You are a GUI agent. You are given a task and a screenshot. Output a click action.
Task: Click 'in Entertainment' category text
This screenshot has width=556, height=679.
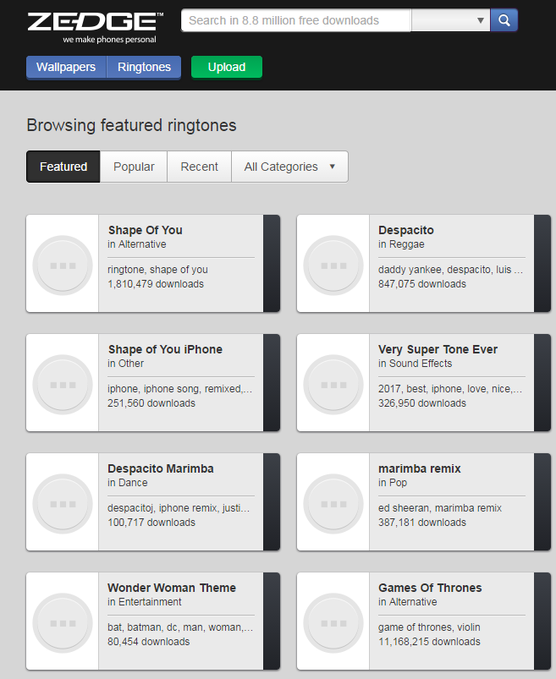(x=145, y=602)
